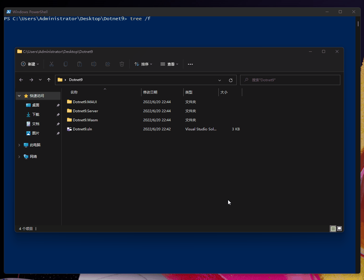Click the Rename icon in Explorer toolbar
Screen dimensions: 364x280
(94, 64)
